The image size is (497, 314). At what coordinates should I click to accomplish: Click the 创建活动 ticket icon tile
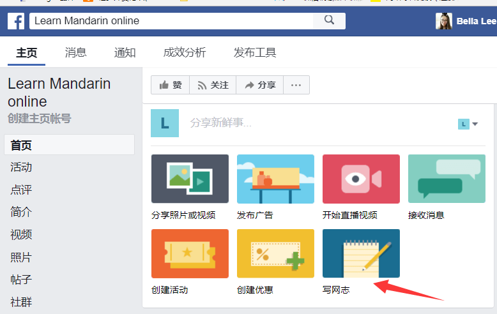click(x=190, y=253)
